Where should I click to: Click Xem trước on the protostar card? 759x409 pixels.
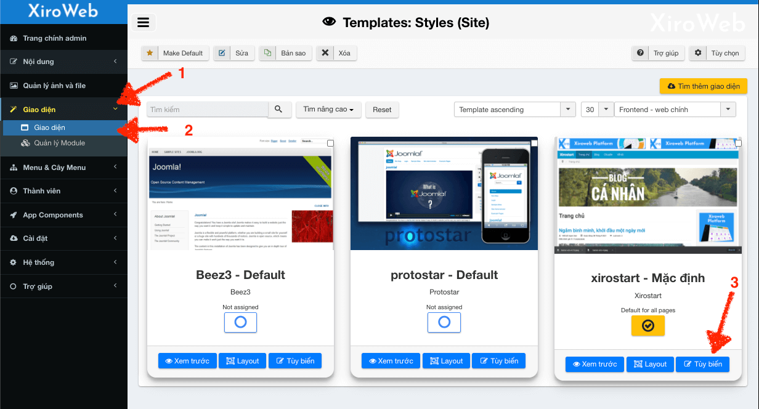(391, 361)
